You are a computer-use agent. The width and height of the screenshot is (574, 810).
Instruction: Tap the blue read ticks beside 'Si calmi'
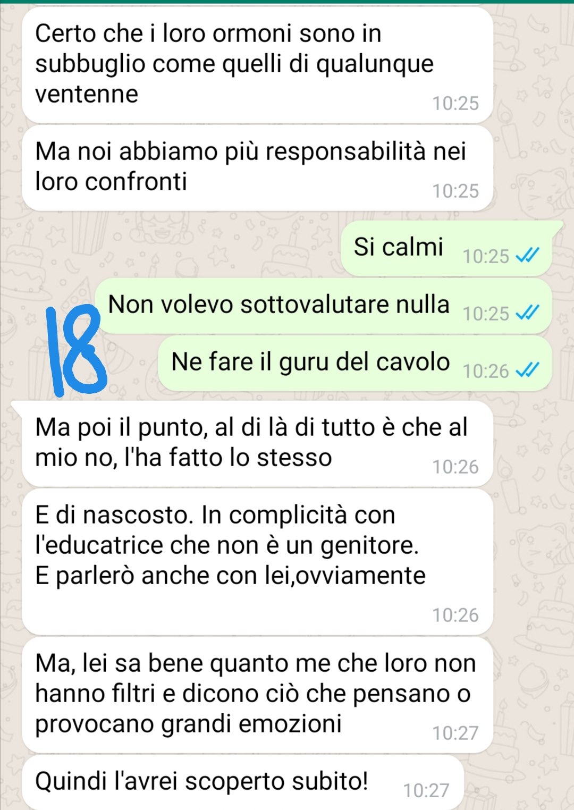[x=528, y=256]
